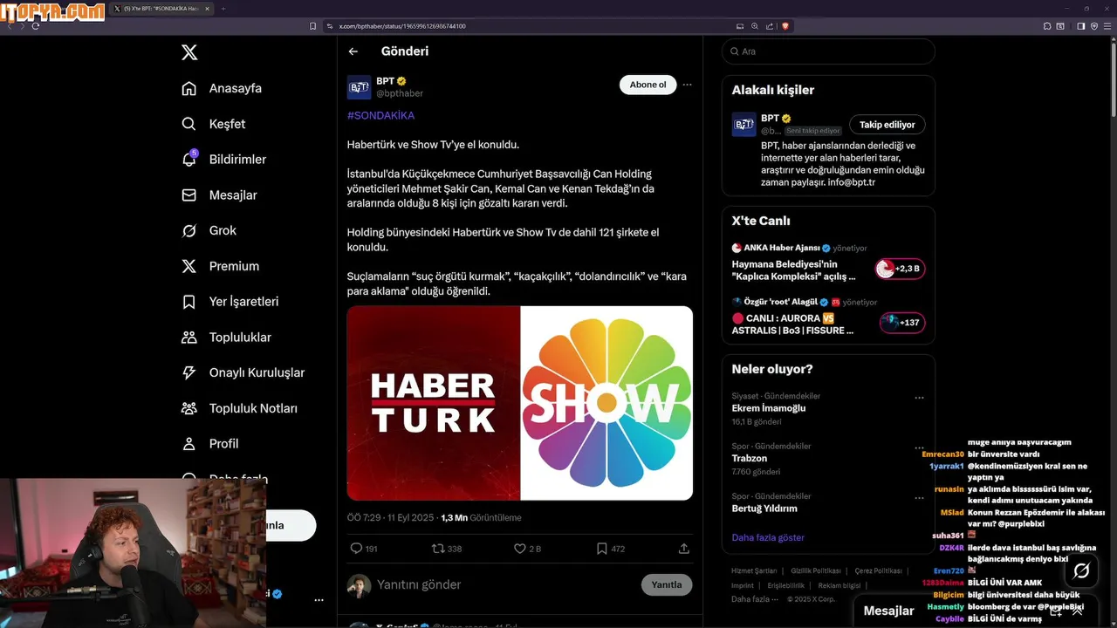Open the Habertürk and Show TV image

520,403
